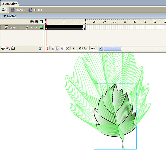Toggle Layer 1 visibility dot

[32, 27]
